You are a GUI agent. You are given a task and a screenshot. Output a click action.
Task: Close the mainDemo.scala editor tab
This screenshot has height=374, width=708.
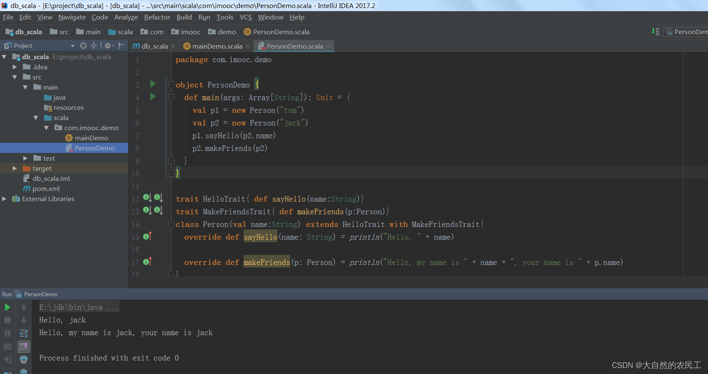[x=247, y=46]
